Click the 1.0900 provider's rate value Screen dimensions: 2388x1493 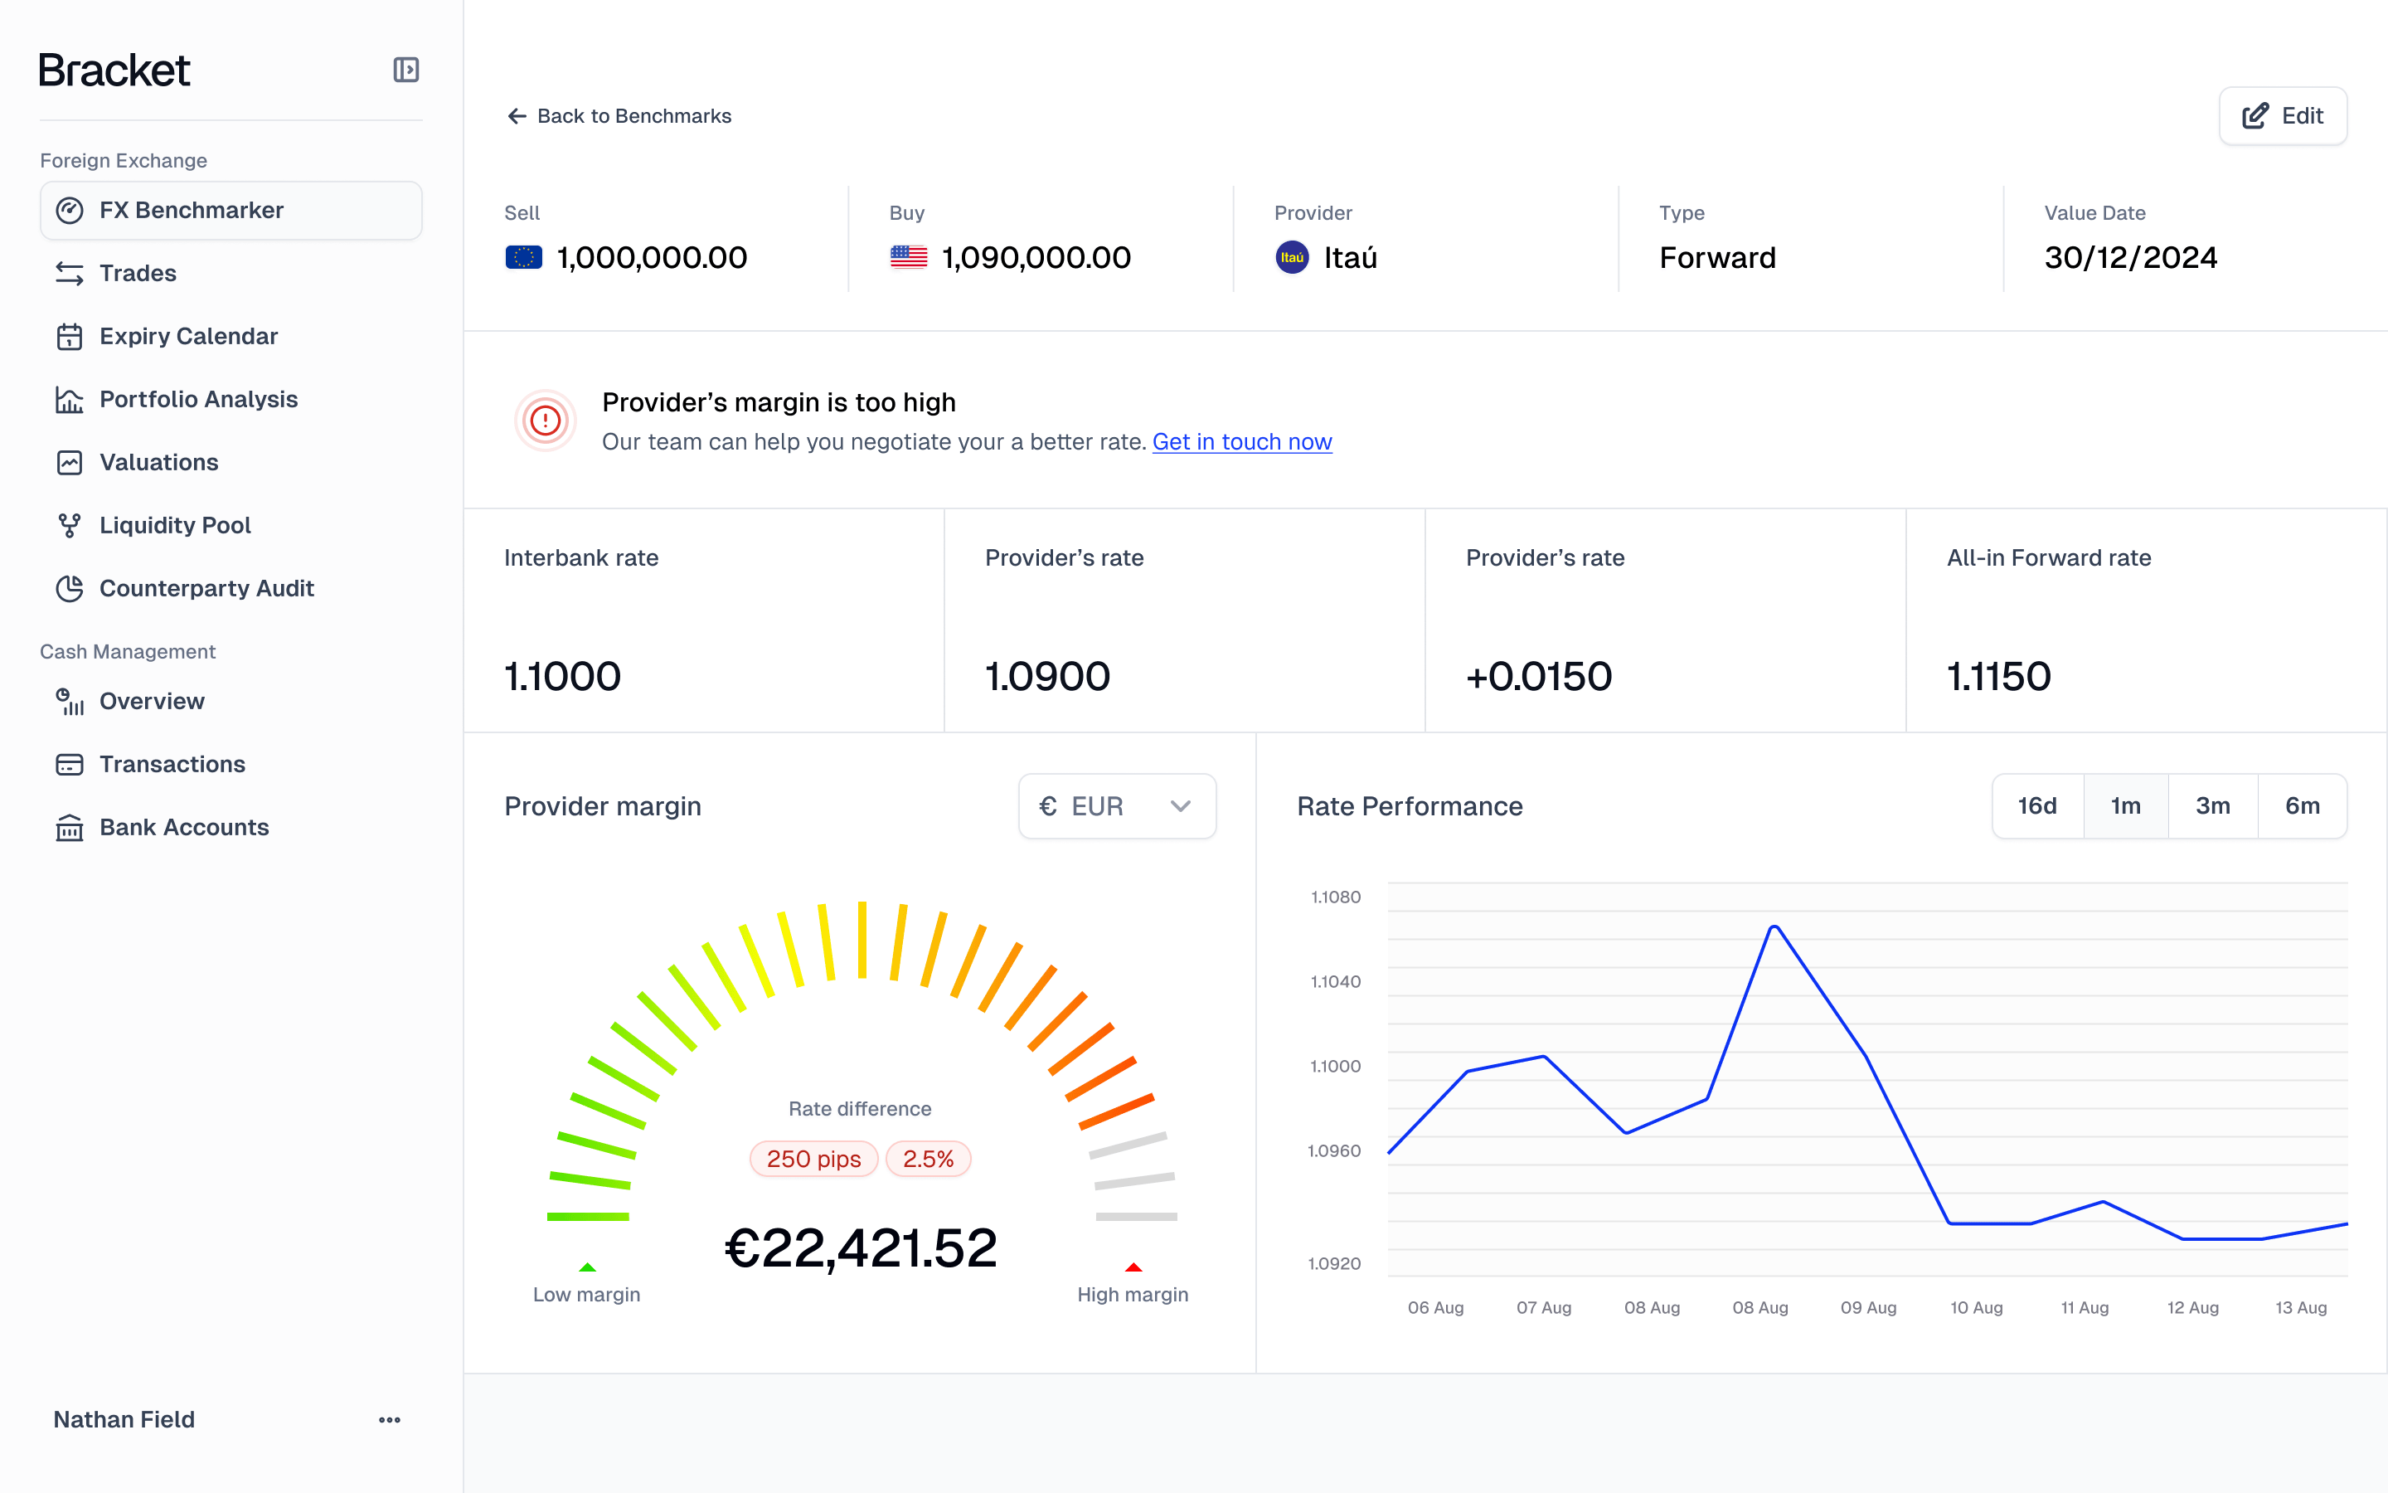(1047, 676)
